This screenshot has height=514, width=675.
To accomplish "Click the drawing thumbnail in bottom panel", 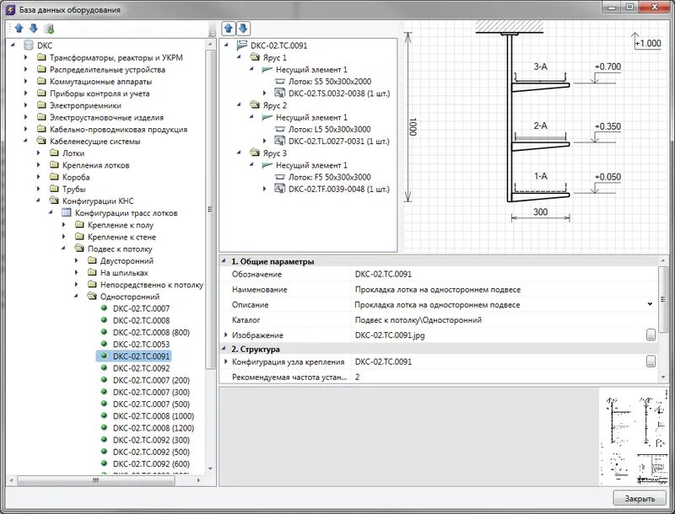I will point(634,437).
